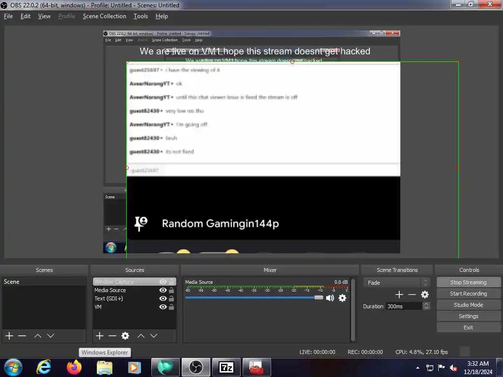Launch Firefox from the taskbar

[x=74, y=367]
